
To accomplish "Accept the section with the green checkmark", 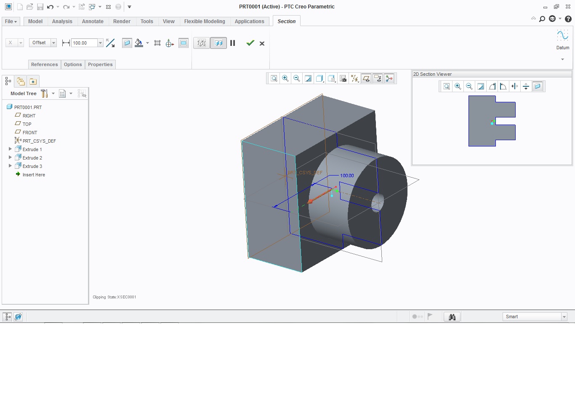I will coord(250,43).
